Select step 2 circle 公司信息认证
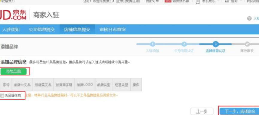The image size is (259, 115). point(184,44)
